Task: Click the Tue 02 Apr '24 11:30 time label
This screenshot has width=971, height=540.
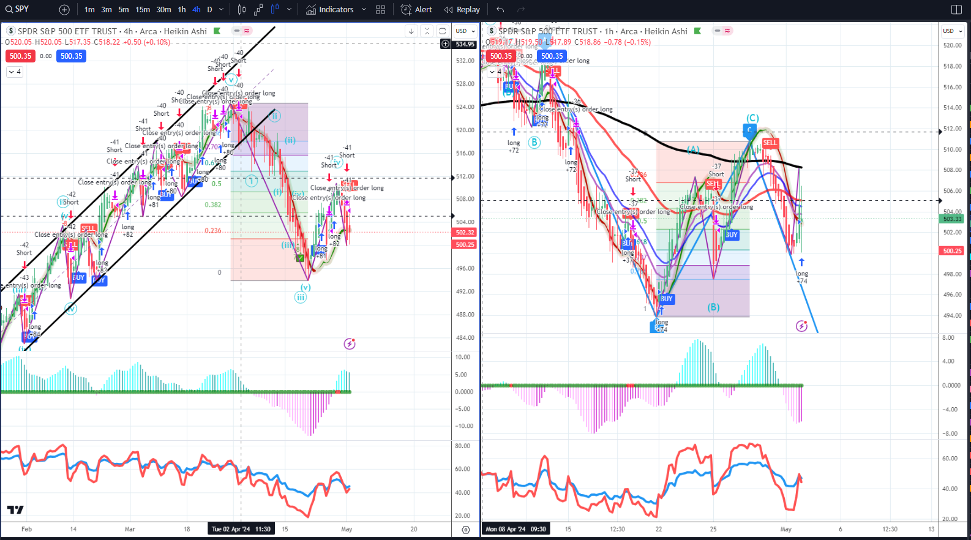Action: [241, 529]
